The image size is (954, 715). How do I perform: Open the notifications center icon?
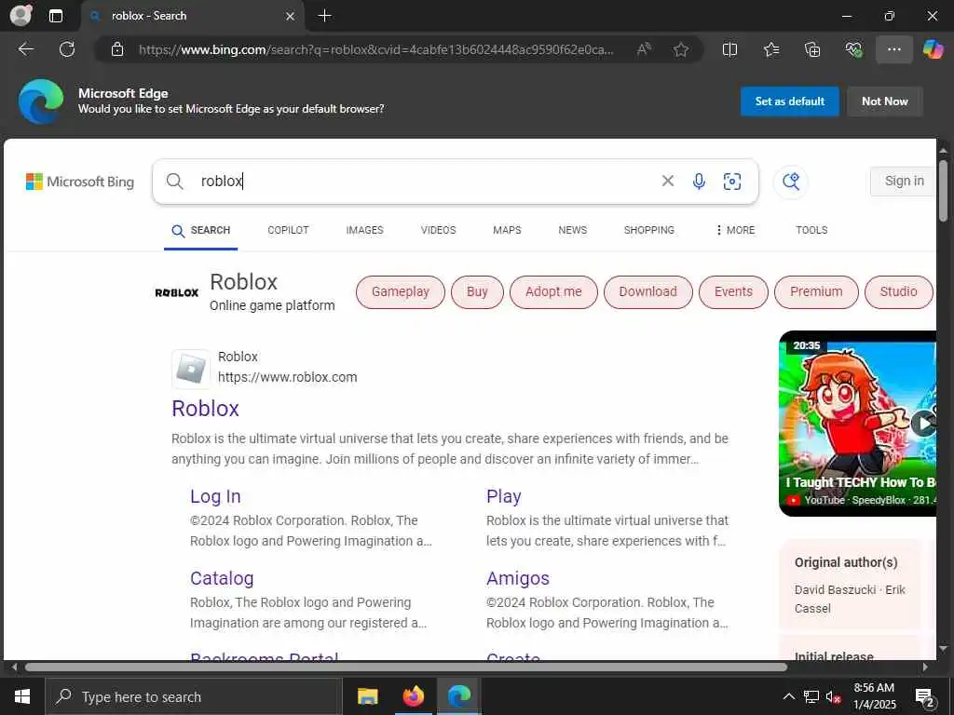[925, 697]
